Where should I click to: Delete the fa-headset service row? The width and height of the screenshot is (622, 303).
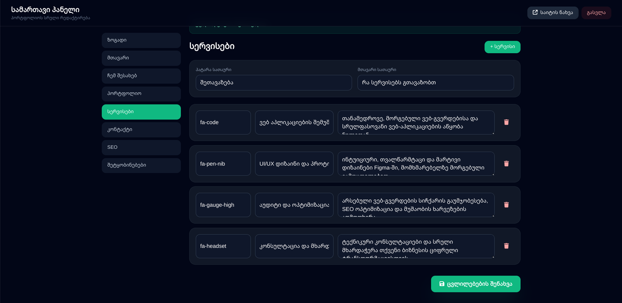click(506, 246)
